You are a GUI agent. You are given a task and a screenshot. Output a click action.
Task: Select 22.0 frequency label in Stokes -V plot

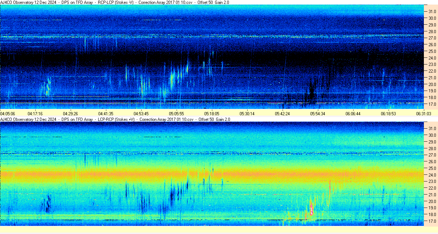432,71
